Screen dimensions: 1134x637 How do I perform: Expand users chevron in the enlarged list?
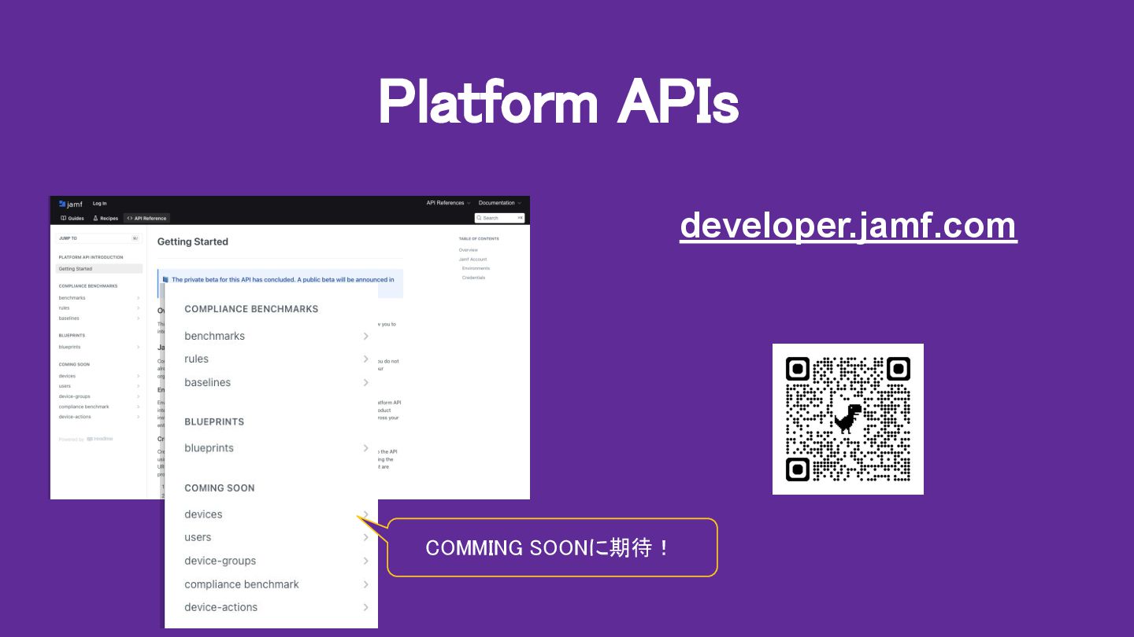(x=365, y=537)
